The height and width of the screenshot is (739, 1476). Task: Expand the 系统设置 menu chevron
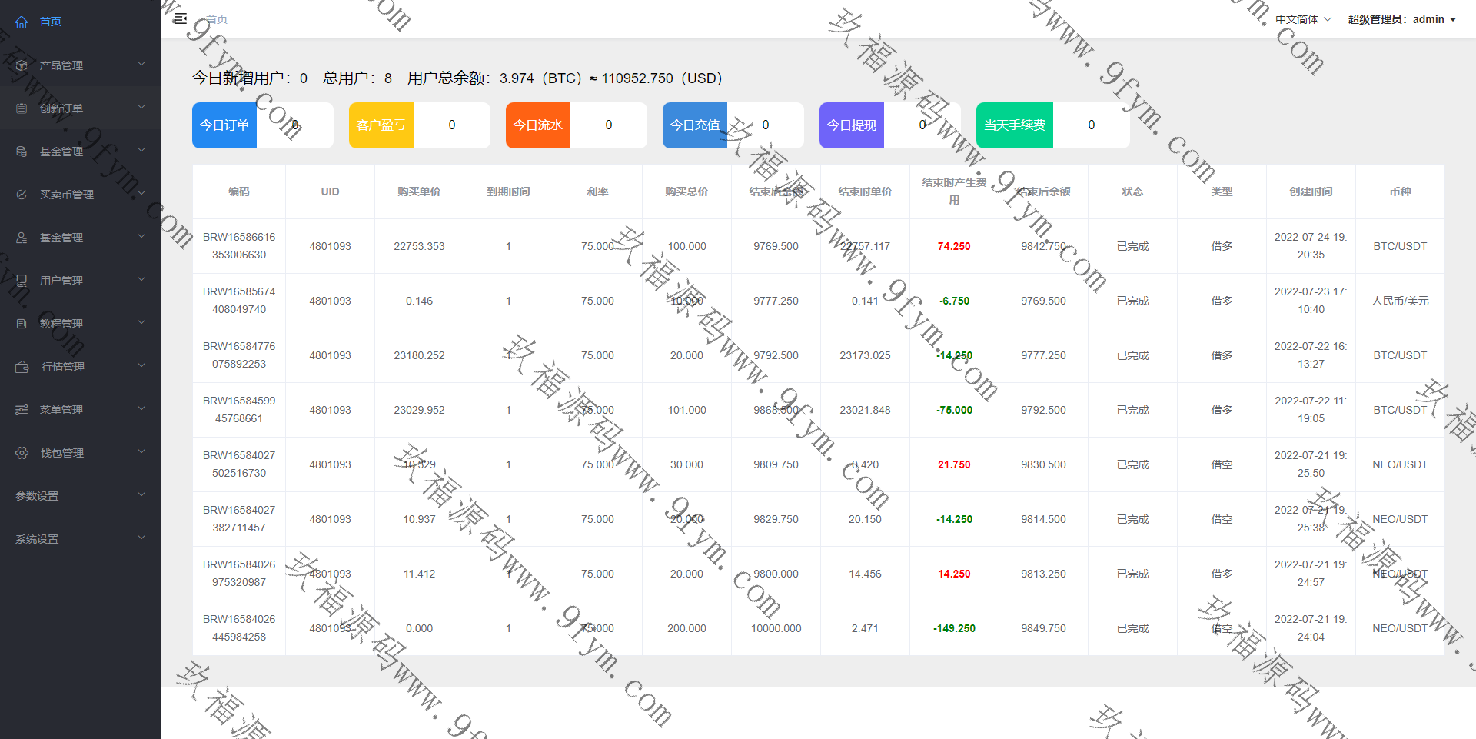(x=141, y=538)
